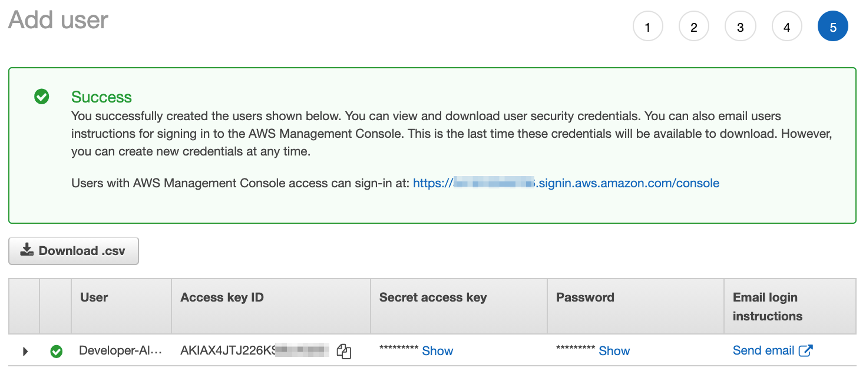Select step 3 wizard circle
Image resolution: width=866 pixels, height=384 pixels.
(741, 26)
